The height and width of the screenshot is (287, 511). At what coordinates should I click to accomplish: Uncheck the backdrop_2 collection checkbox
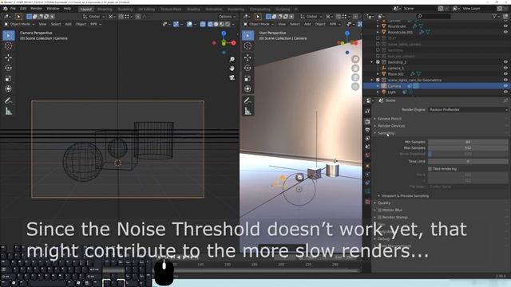point(378,62)
